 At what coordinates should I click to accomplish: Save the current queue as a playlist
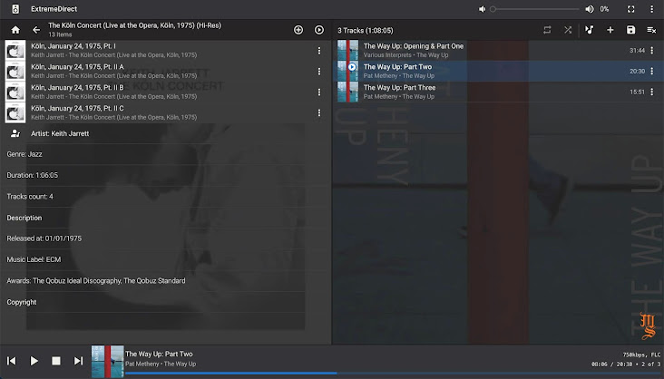click(631, 30)
